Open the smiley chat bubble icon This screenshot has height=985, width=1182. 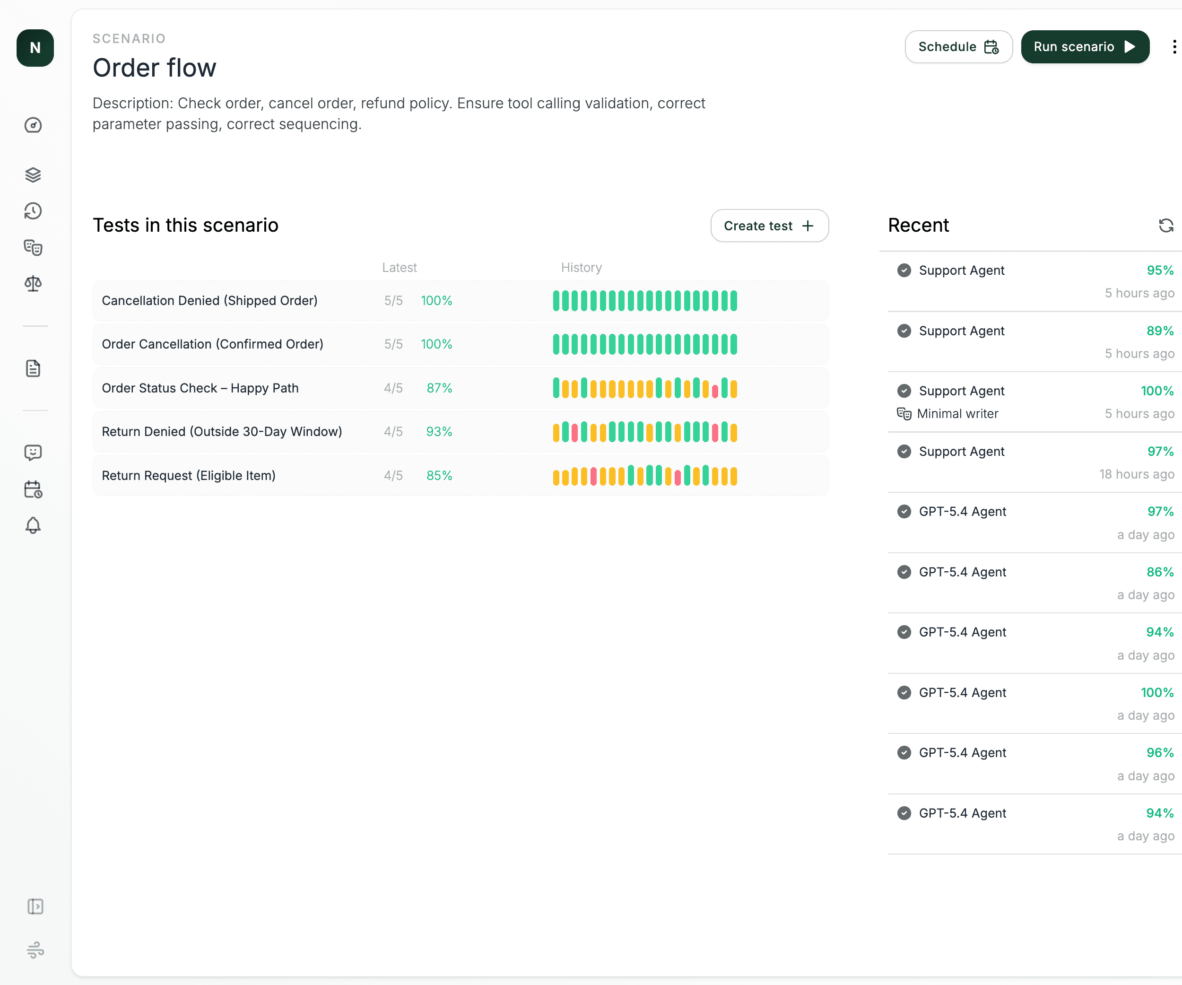point(33,453)
